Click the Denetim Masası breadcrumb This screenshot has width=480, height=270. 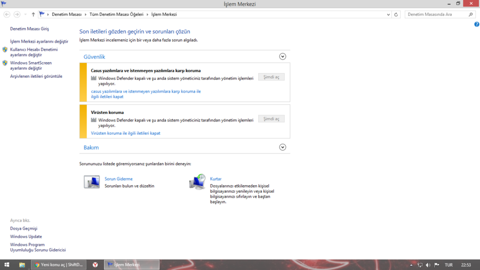pos(67,14)
